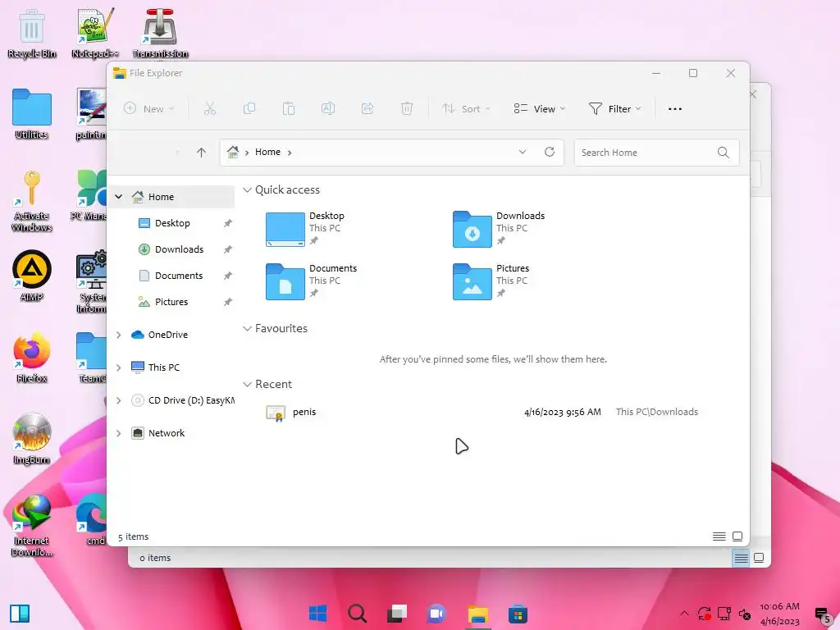This screenshot has height=630, width=840.
Task: Expand the This PC tree node
Action: 118,367
